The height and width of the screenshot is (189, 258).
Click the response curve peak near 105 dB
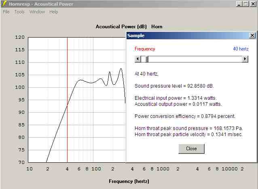[x=110, y=72]
